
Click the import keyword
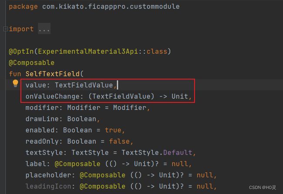coord(21,29)
